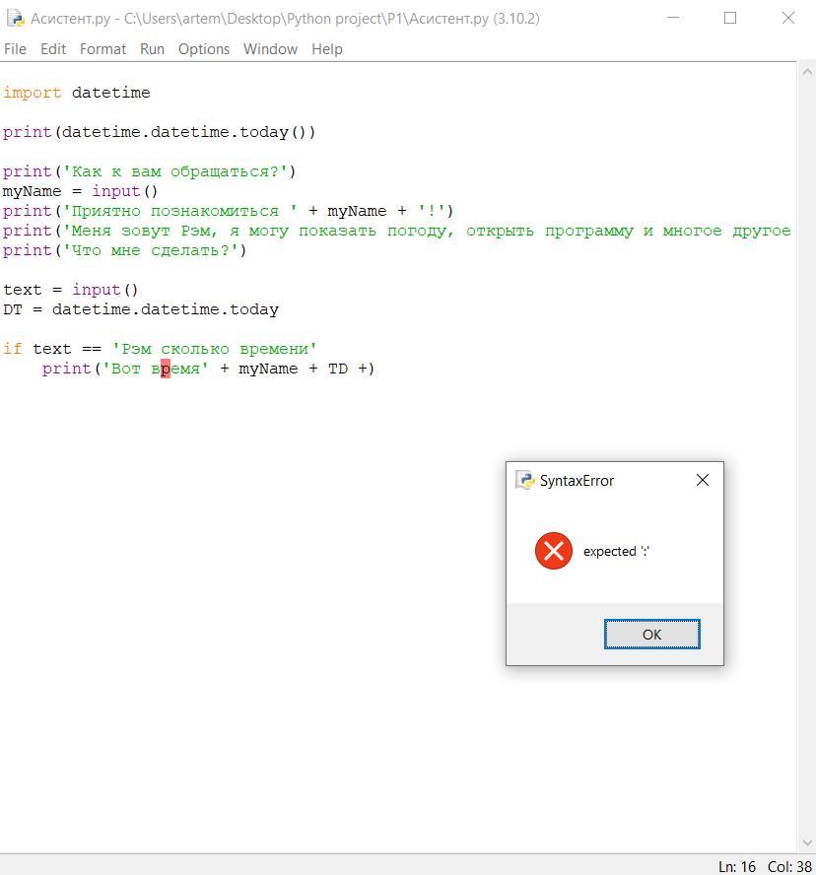Click the 'import datetime' line
816x875 pixels.
tap(77, 93)
